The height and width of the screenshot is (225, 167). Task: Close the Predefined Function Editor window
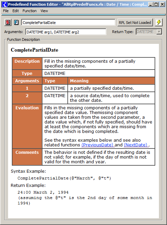[162, 4]
